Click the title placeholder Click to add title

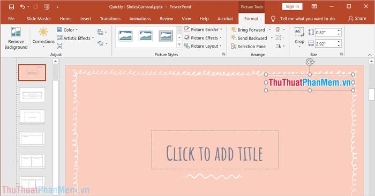coord(215,150)
